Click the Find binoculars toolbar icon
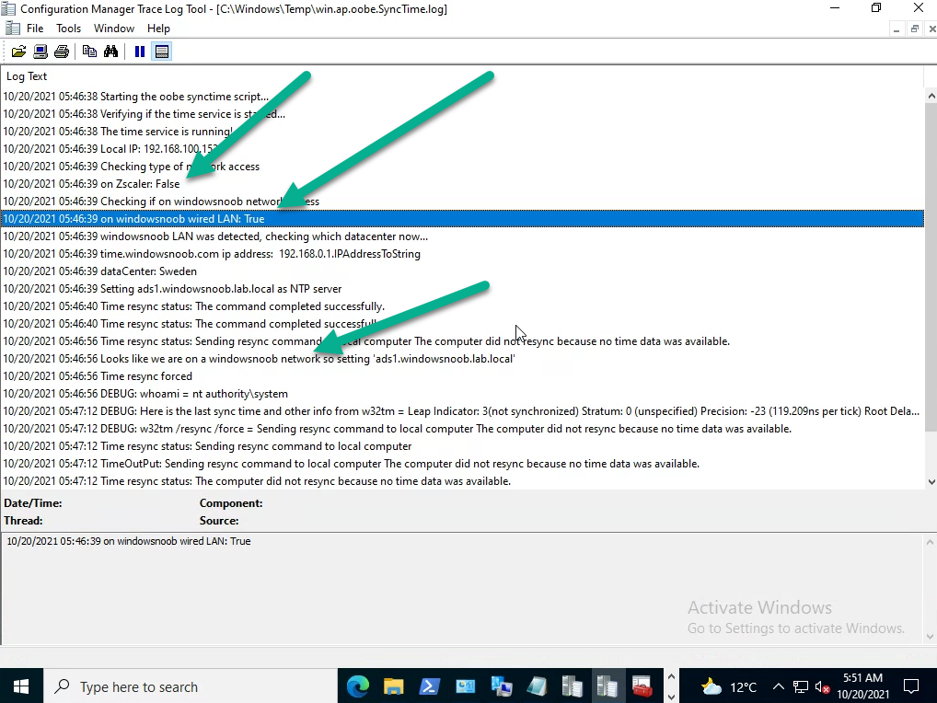This screenshot has height=703, width=937. (x=111, y=52)
